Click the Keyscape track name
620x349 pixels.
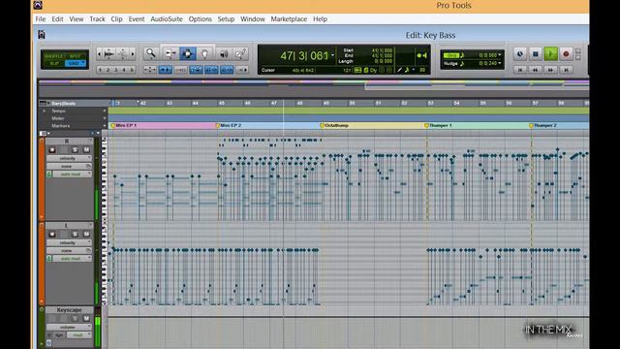click(69, 310)
